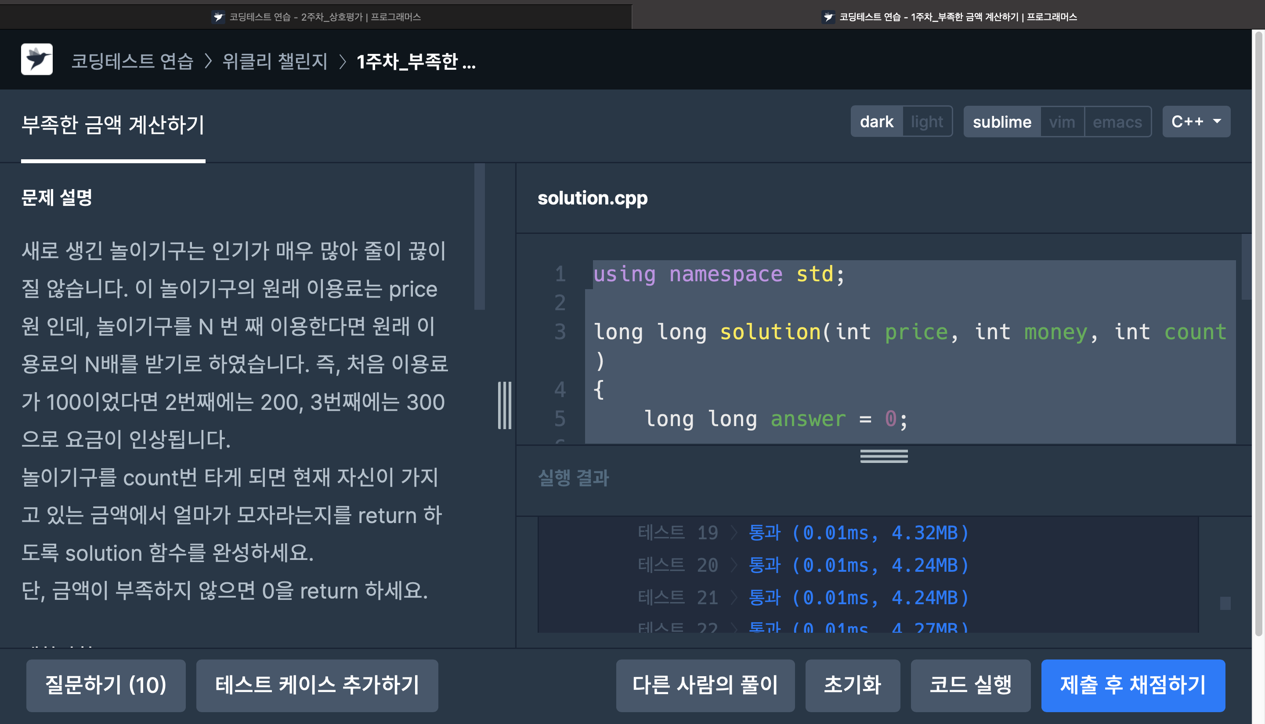Screen dimensions: 1265x724
Task: Click breadcrumb chevron after 코딩테스트 연습
Action: 208,61
